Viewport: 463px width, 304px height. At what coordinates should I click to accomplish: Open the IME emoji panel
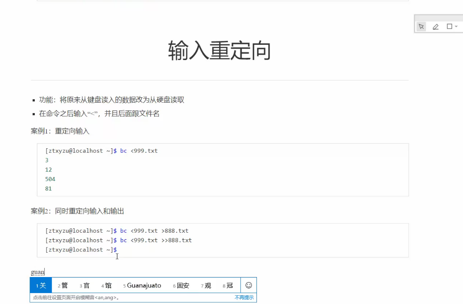coord(249,285)
